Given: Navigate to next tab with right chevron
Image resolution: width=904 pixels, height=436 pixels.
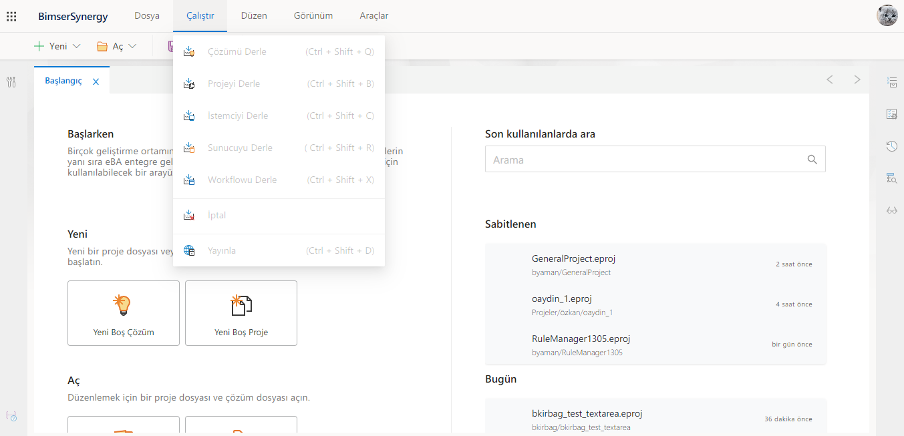Looking at the screenshot, I should (857, 80).
